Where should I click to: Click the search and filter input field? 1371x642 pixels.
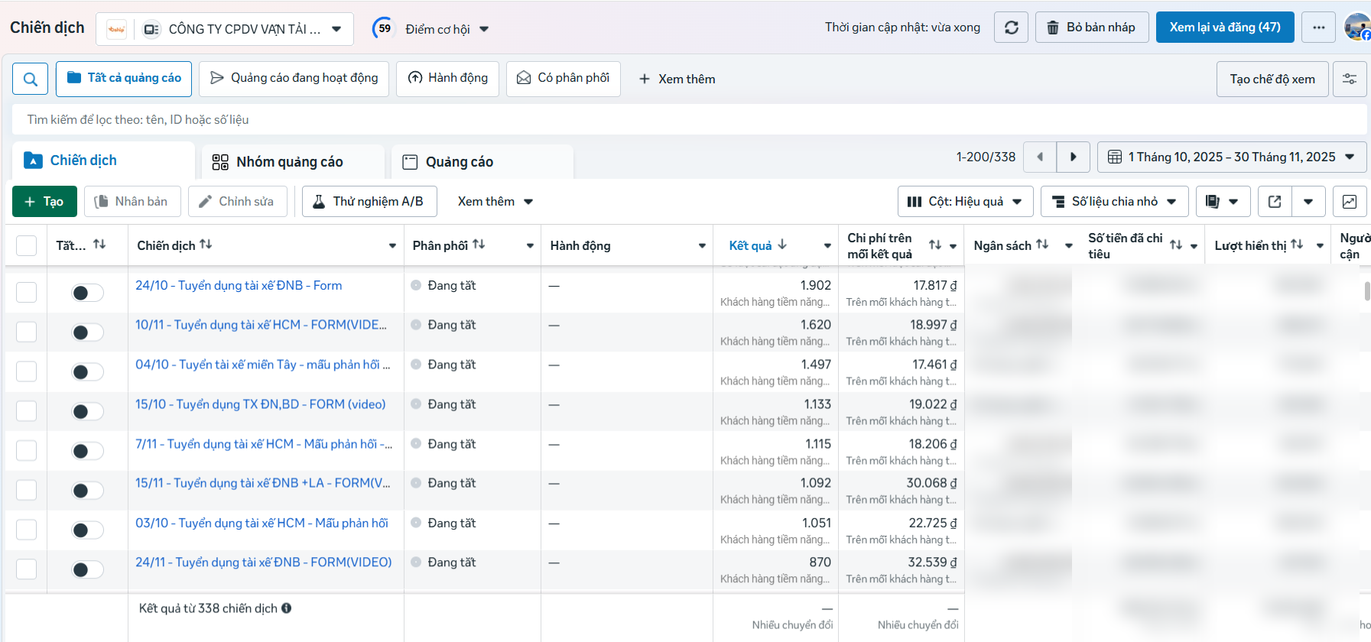689,120
